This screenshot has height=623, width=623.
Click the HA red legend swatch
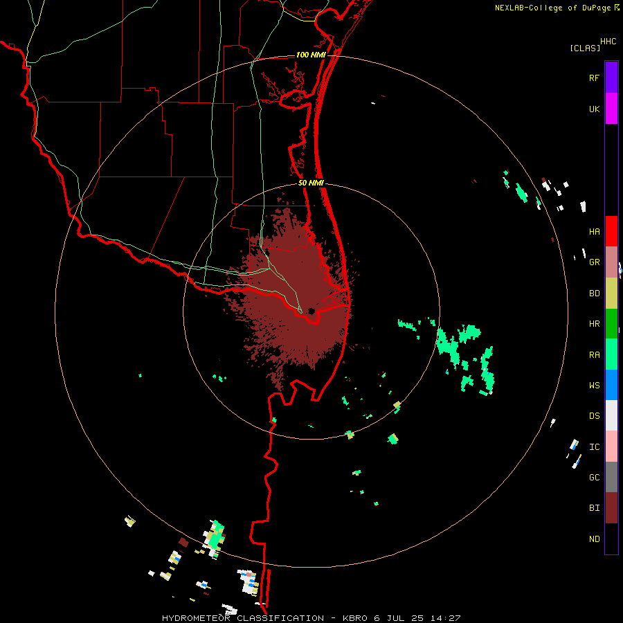611,231
